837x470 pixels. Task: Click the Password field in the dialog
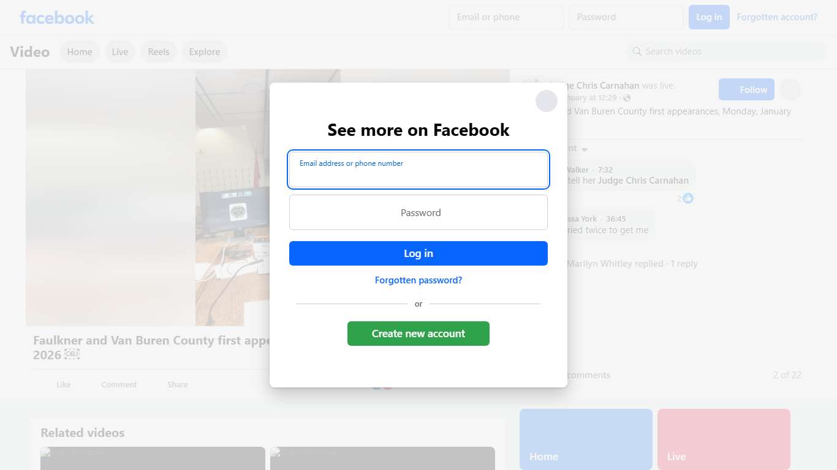pyautogui.click(x=418, y=212)
